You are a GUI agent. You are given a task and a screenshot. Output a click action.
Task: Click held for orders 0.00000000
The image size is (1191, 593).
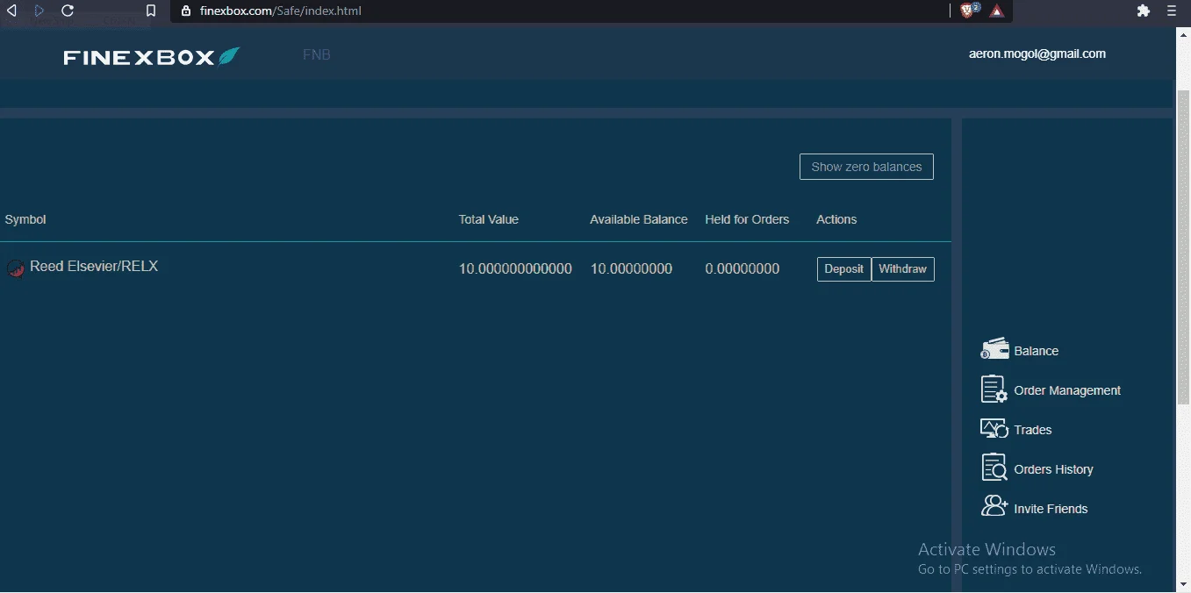point(743,268)
